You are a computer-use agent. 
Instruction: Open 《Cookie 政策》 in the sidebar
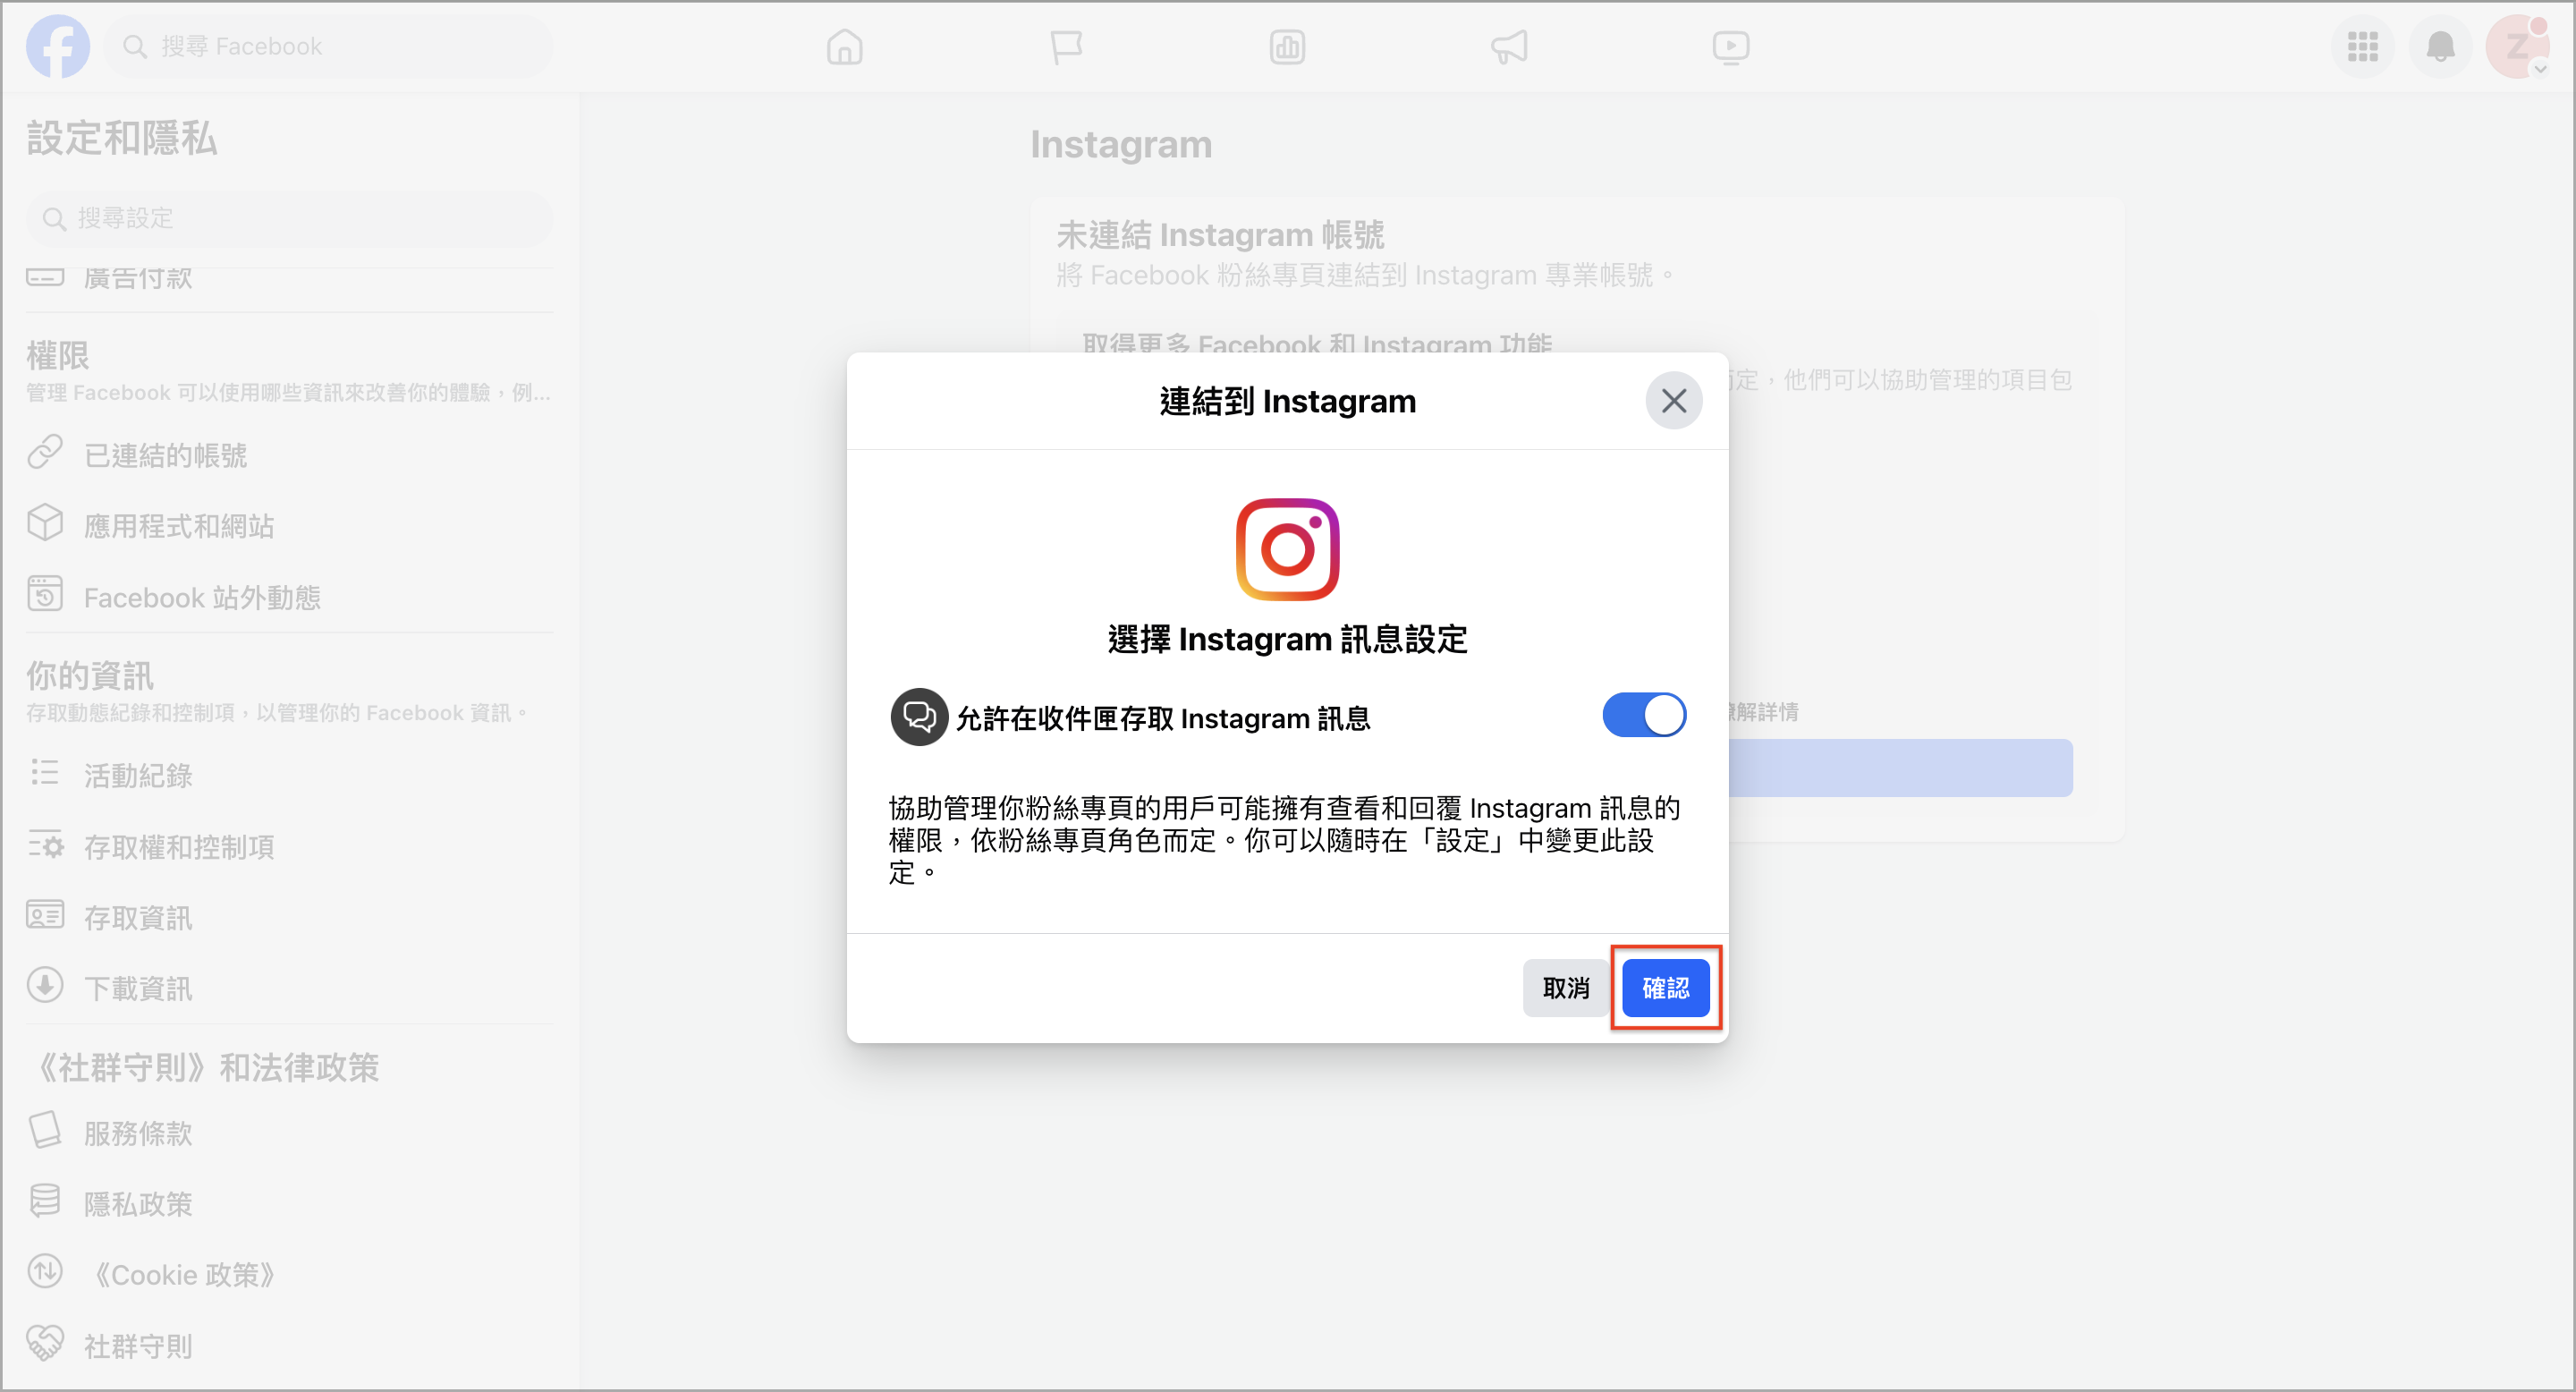289,1275
